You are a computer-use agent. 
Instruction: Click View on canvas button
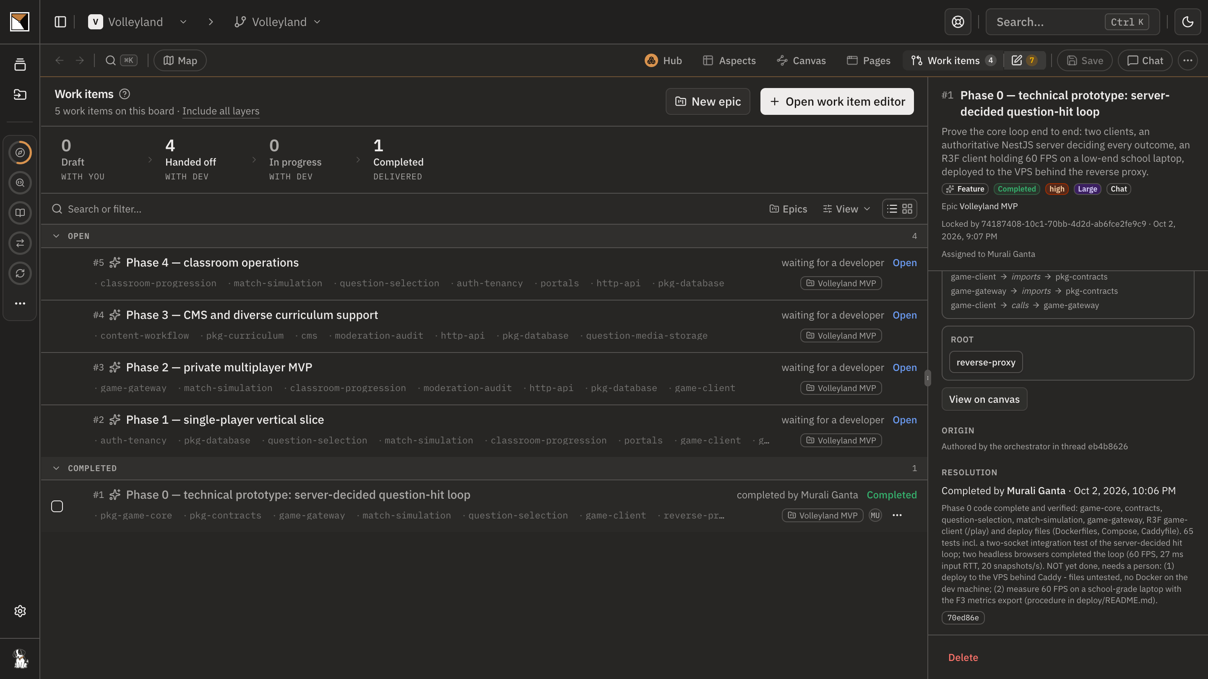984,399
